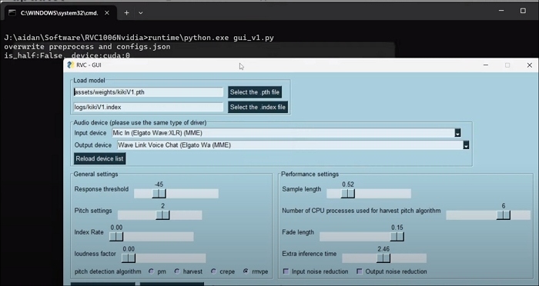Open the Output device dropdown arrow
Viewport: 539px width, 286px height.
tap(466, 145)
